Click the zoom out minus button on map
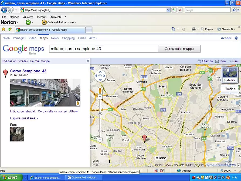Screen dimensions: 241x181 coord(100,140)
